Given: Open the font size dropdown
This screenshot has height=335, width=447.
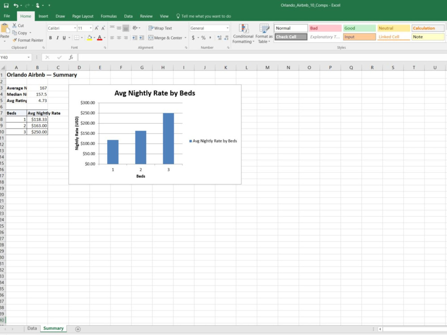Looking at the screenshot, I should point(91,28).
